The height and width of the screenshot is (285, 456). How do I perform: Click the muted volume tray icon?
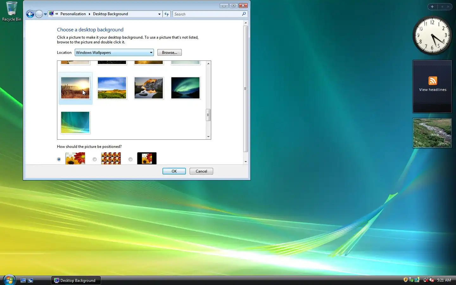point(432,280)
